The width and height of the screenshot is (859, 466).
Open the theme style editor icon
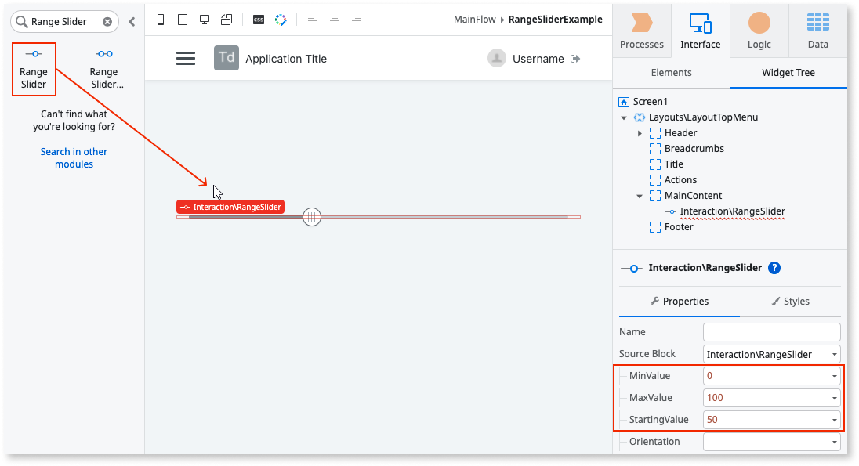(281, 20)
